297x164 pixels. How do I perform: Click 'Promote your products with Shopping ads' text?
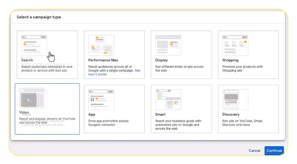coord(242,68)
